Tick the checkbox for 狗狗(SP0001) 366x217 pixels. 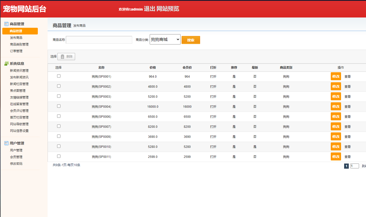pyautogui.click(x=59, y=76)
